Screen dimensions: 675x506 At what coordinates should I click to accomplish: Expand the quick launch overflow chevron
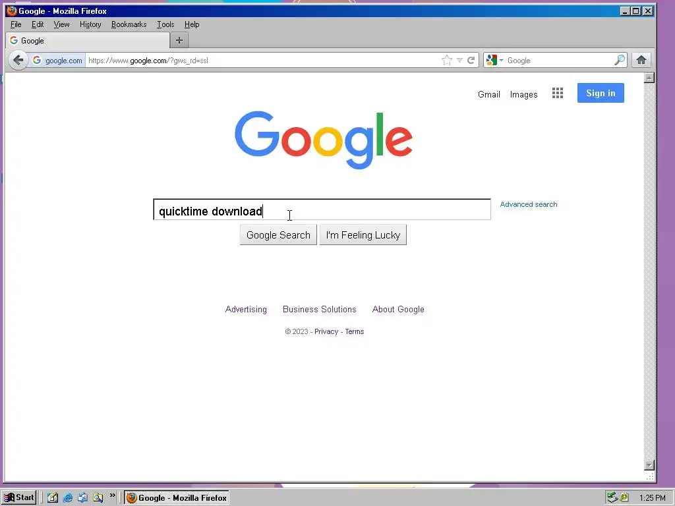pos(112,495)
